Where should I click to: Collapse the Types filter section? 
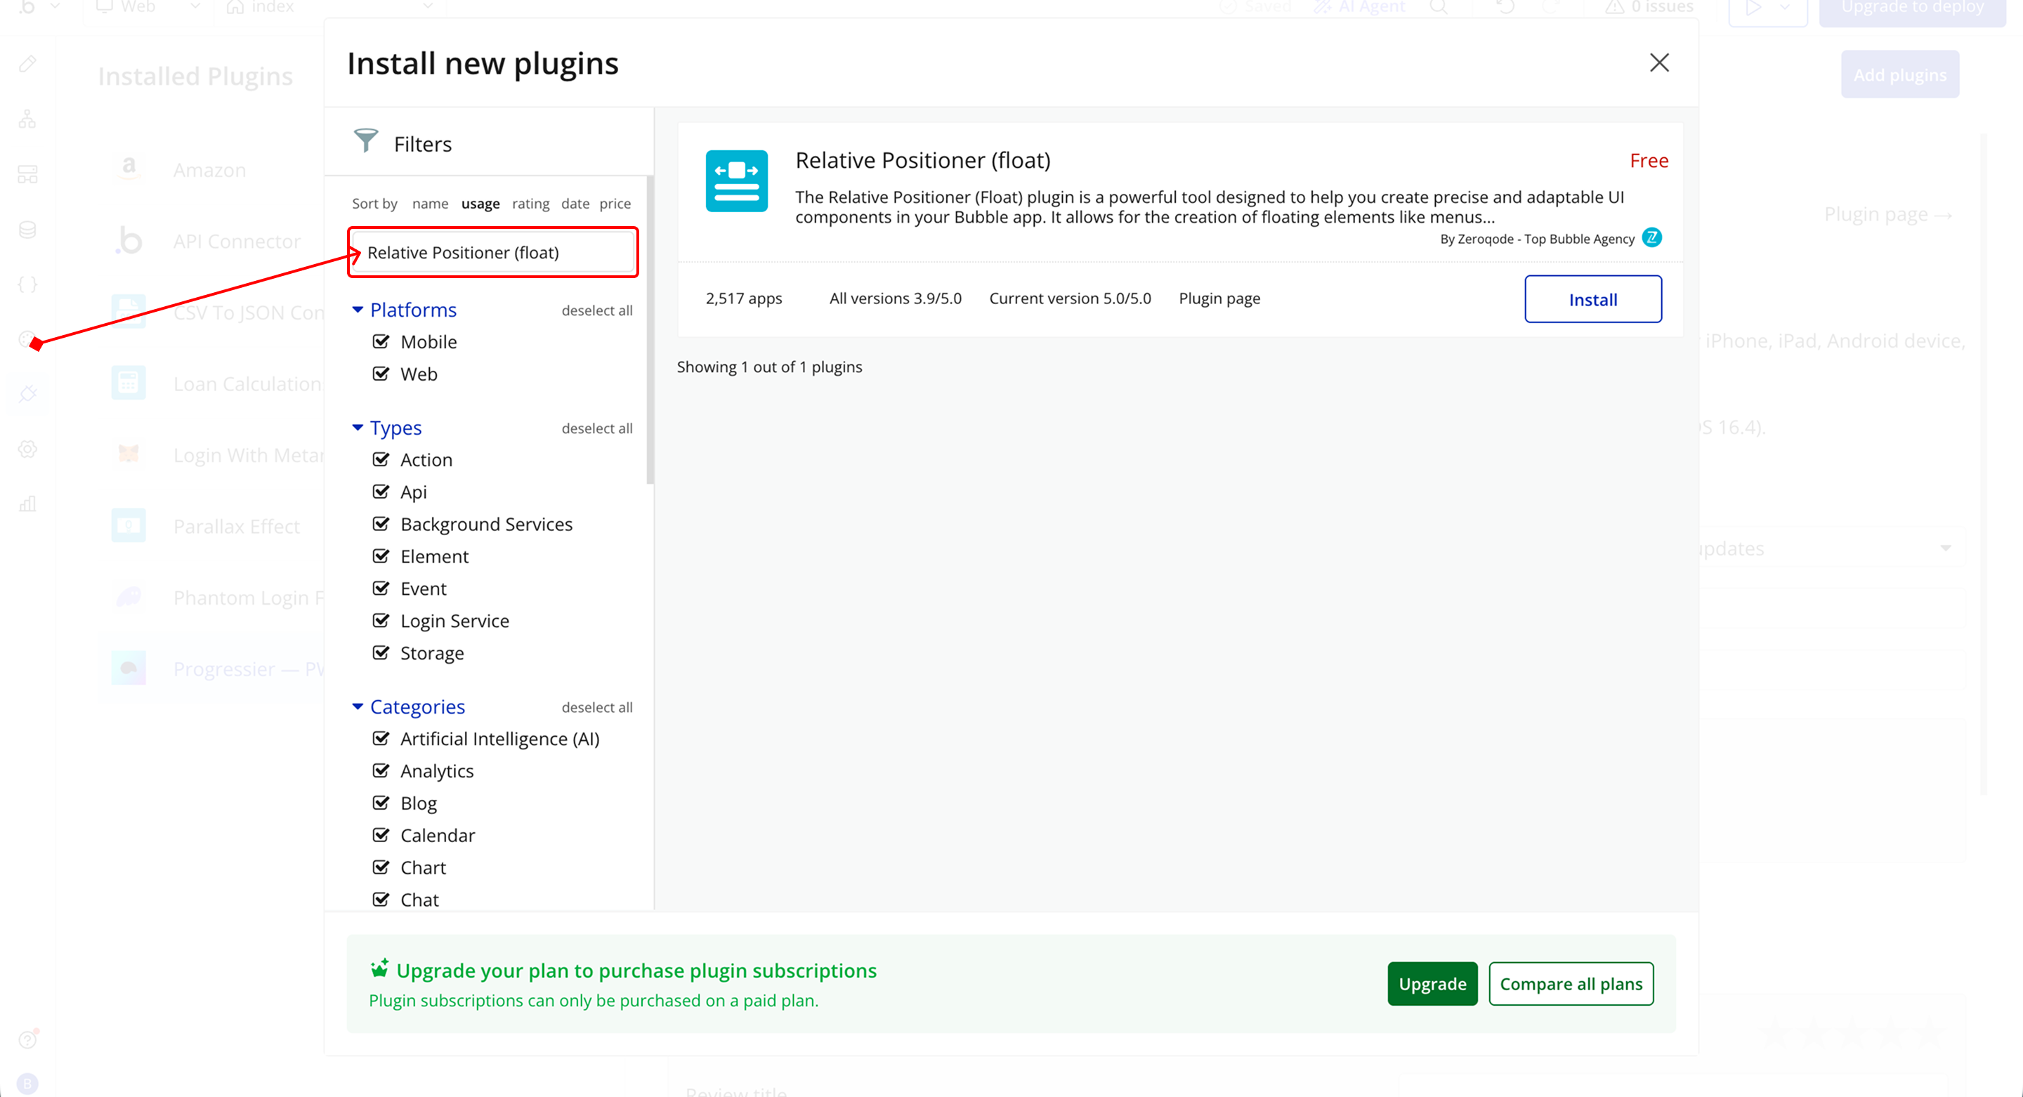point(358,428)
